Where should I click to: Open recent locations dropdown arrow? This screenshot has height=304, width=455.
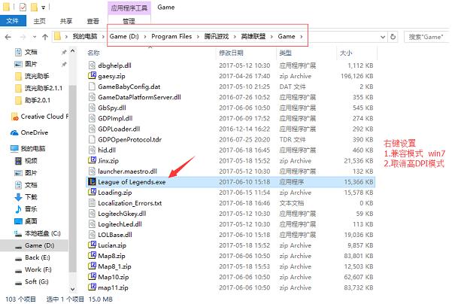coord(35,37)
